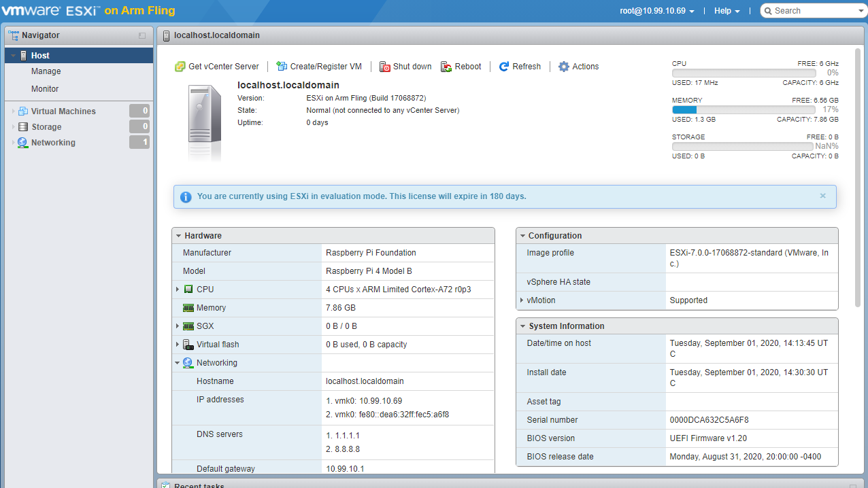The width and height of the screenshot is (868, 488).
Task: Click the Refresh icon in toolbar
Action: 504,67
